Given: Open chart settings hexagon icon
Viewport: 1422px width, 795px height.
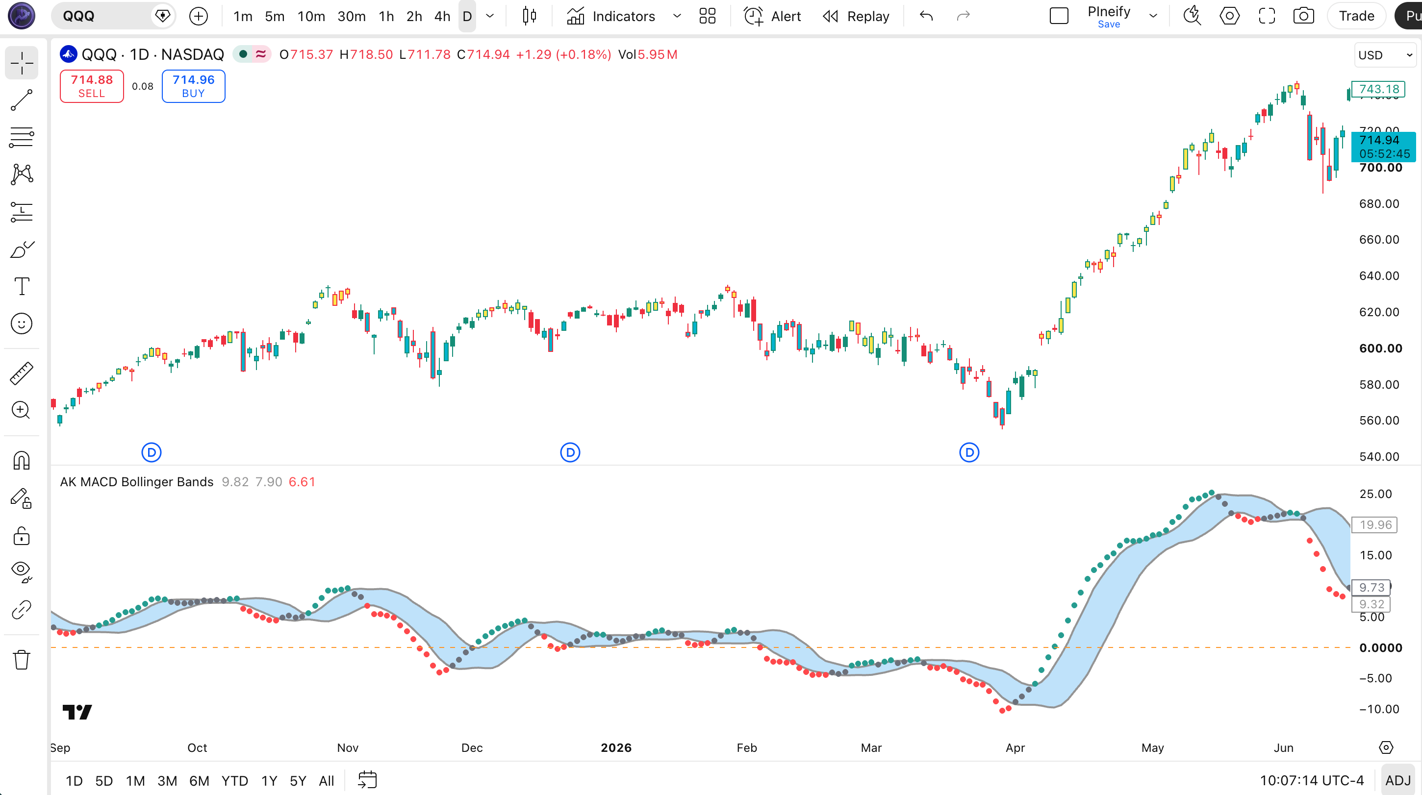Looking at the screenshot, I should coord(1229,16).
